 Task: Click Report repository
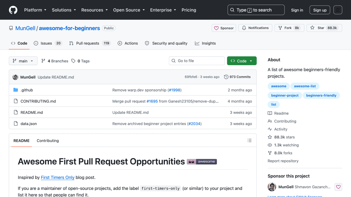click(283, 161)
